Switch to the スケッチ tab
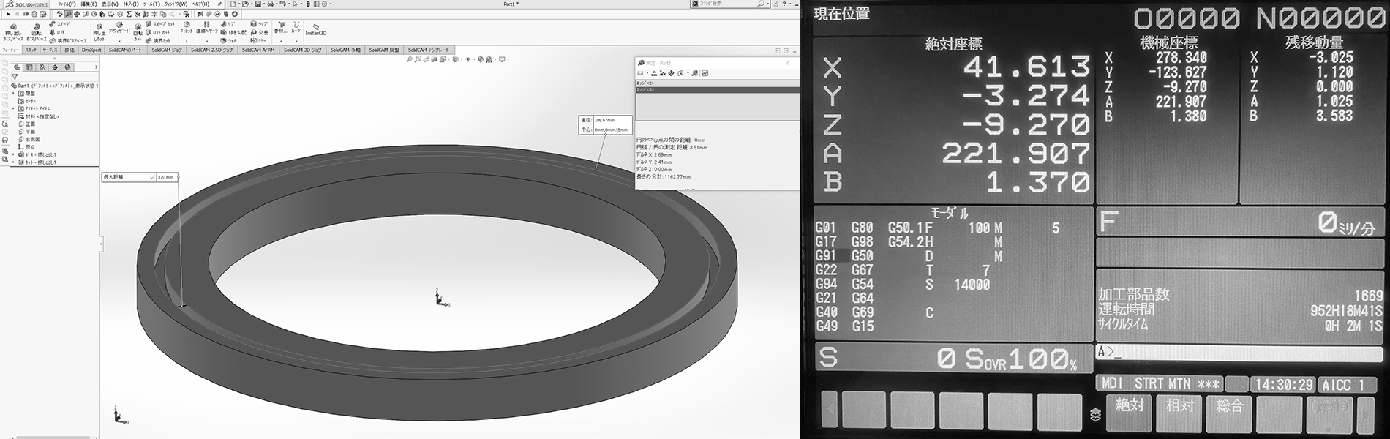 pyautogui.click(x=30, y=50)
